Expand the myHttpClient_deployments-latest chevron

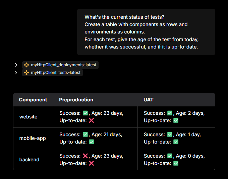coord(16,65)
